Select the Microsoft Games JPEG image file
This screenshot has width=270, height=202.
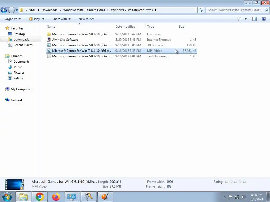coord(121,45)
